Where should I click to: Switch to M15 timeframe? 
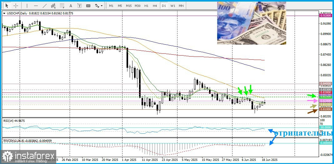[x=129, y=6]
